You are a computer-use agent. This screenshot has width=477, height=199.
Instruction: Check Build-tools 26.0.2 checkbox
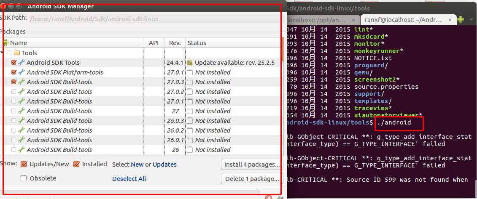click(x=13, y=130)
